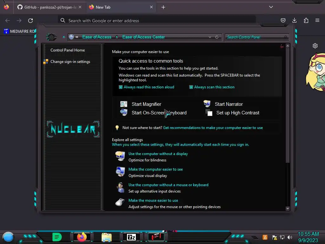This screenshot has height=244, width=325.
Task: Open the Magnifier icon
Action: pyautogui.click(x=124, y=104)
